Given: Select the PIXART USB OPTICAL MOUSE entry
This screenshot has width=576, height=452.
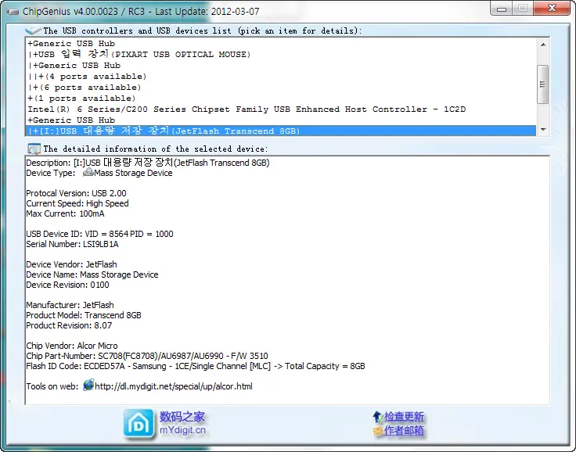Looking at the screenshot, I should pyautogui.click(x=141, y=55).
